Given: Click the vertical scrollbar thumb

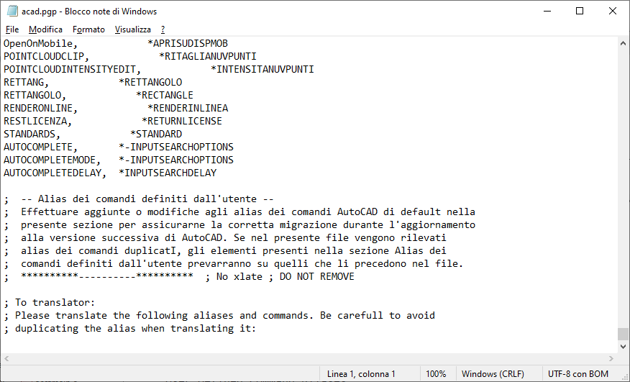Looking at the screenshot, I should (x=624, y=335).
